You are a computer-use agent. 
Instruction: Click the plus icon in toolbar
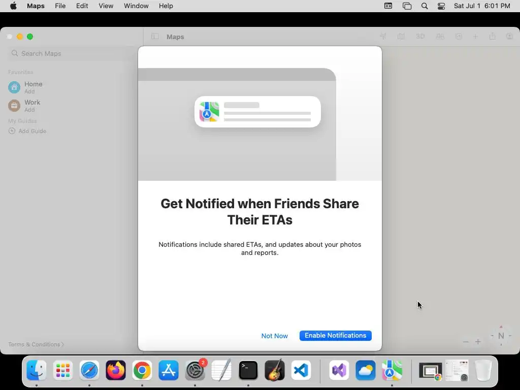pyautogui.click(x=475, y=37)
